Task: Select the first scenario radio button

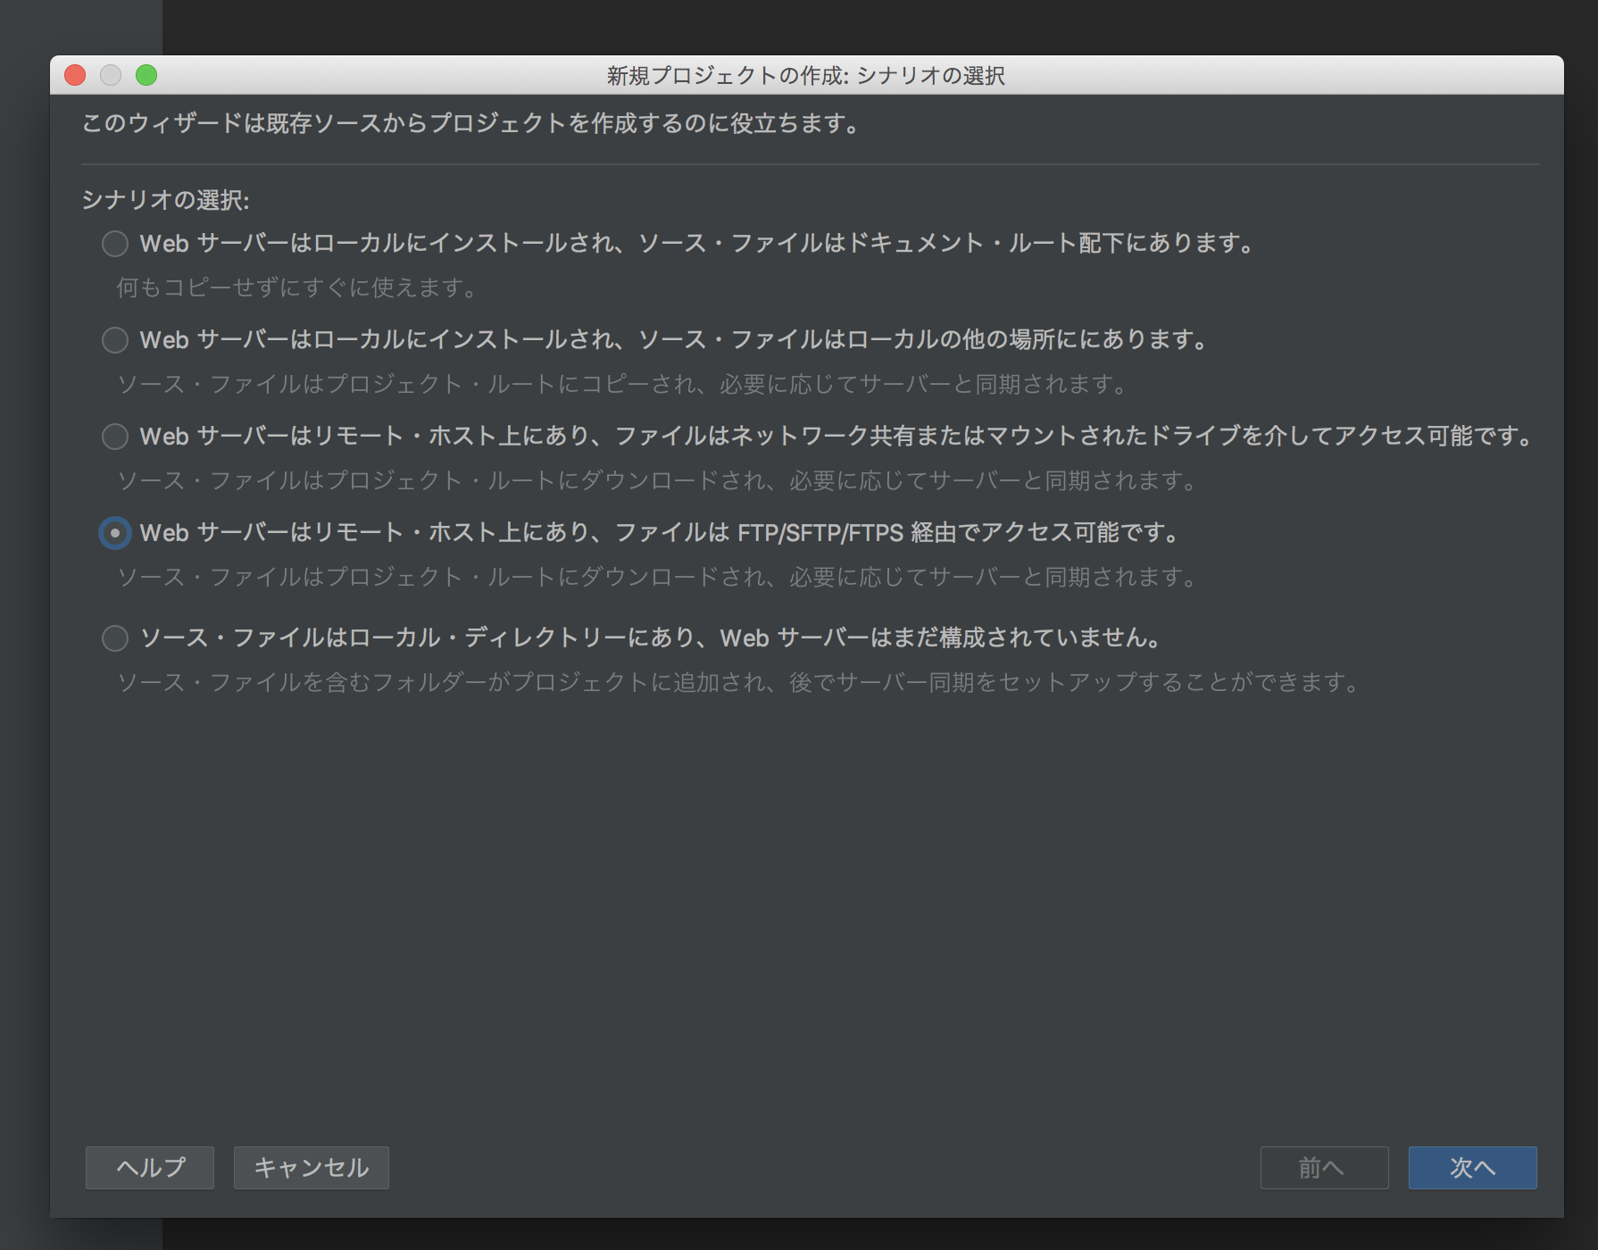Action: pos(114,243)
